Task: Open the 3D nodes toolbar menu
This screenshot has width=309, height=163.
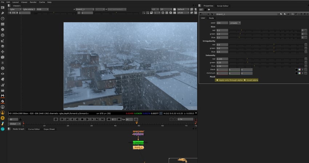Action: click(3, 57)
